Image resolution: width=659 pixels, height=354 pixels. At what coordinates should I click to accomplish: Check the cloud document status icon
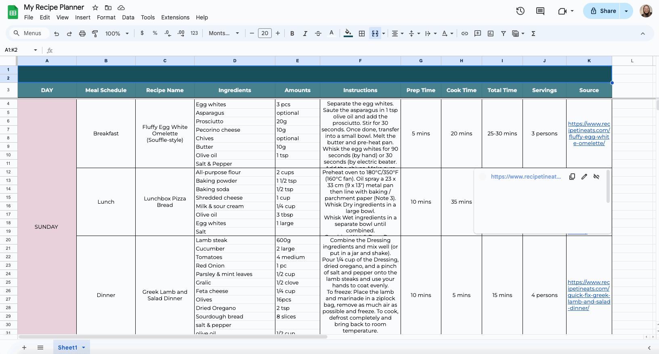coord(121,8)
